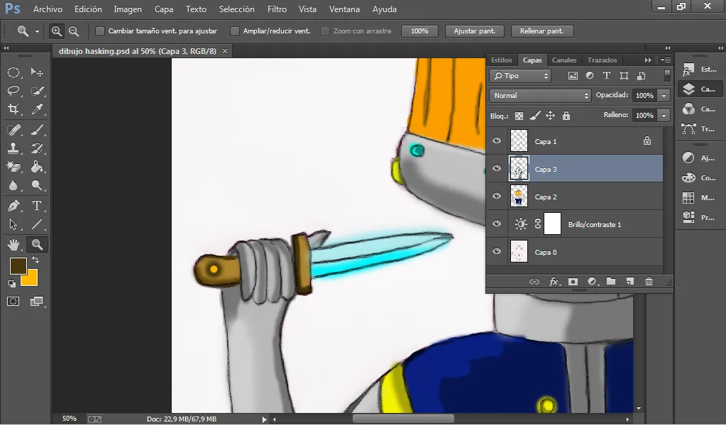Click the 100% zoom button

pyautogui.click(x=419, y=31)
